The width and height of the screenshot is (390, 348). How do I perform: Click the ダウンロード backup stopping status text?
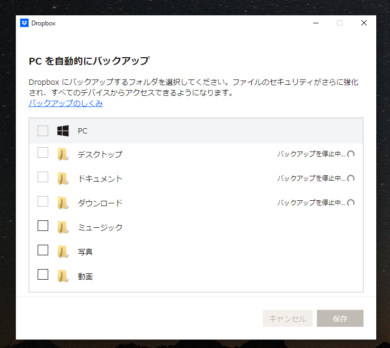point(311,203)
